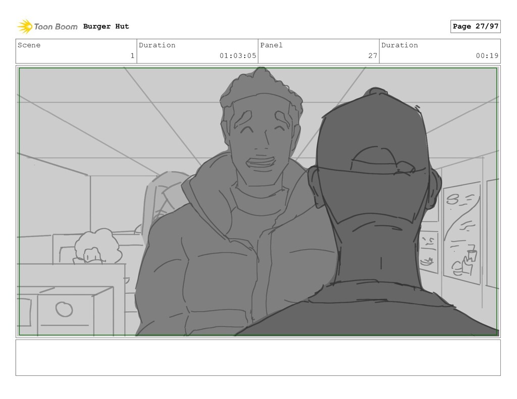Image resolution: width=517 pixels, height=399 pixels.
Task: Select scene number value 1
Action: [x=132, y=55]
